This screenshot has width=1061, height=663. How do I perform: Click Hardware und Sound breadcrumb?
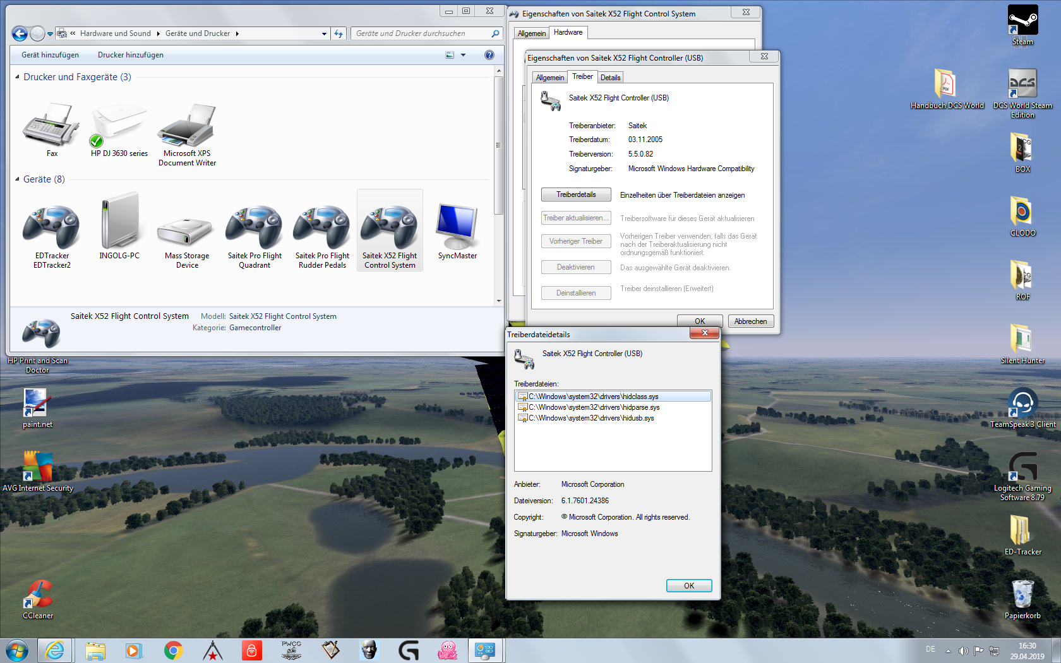click(x=116, y=33)
